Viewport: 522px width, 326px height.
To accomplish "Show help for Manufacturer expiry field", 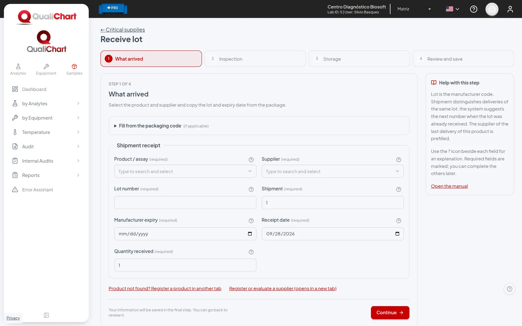I will pyautogui.click(x=251, y=221).
